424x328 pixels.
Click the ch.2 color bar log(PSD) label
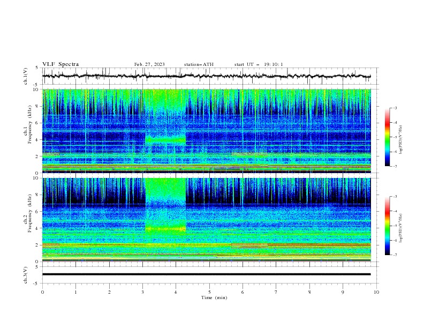[x=400, y=228]
